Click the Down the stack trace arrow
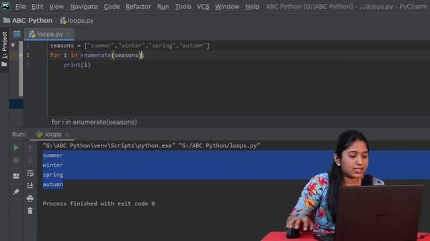Viewport: 430px width, 241px height. pos(30,160)
